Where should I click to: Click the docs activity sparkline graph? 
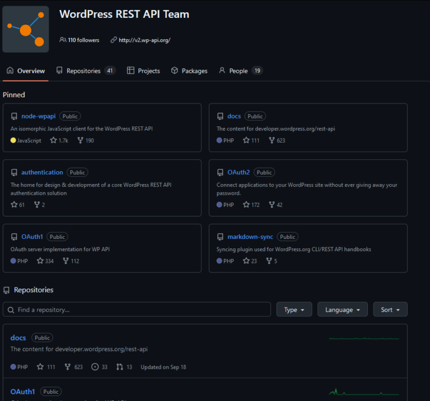pyautogui.click(x=364, y=339)
